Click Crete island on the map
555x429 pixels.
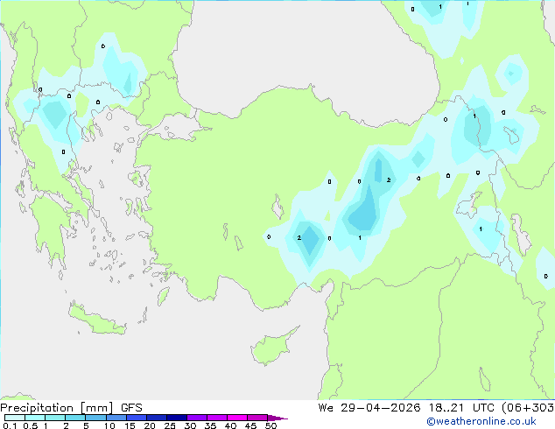(97, 320)
